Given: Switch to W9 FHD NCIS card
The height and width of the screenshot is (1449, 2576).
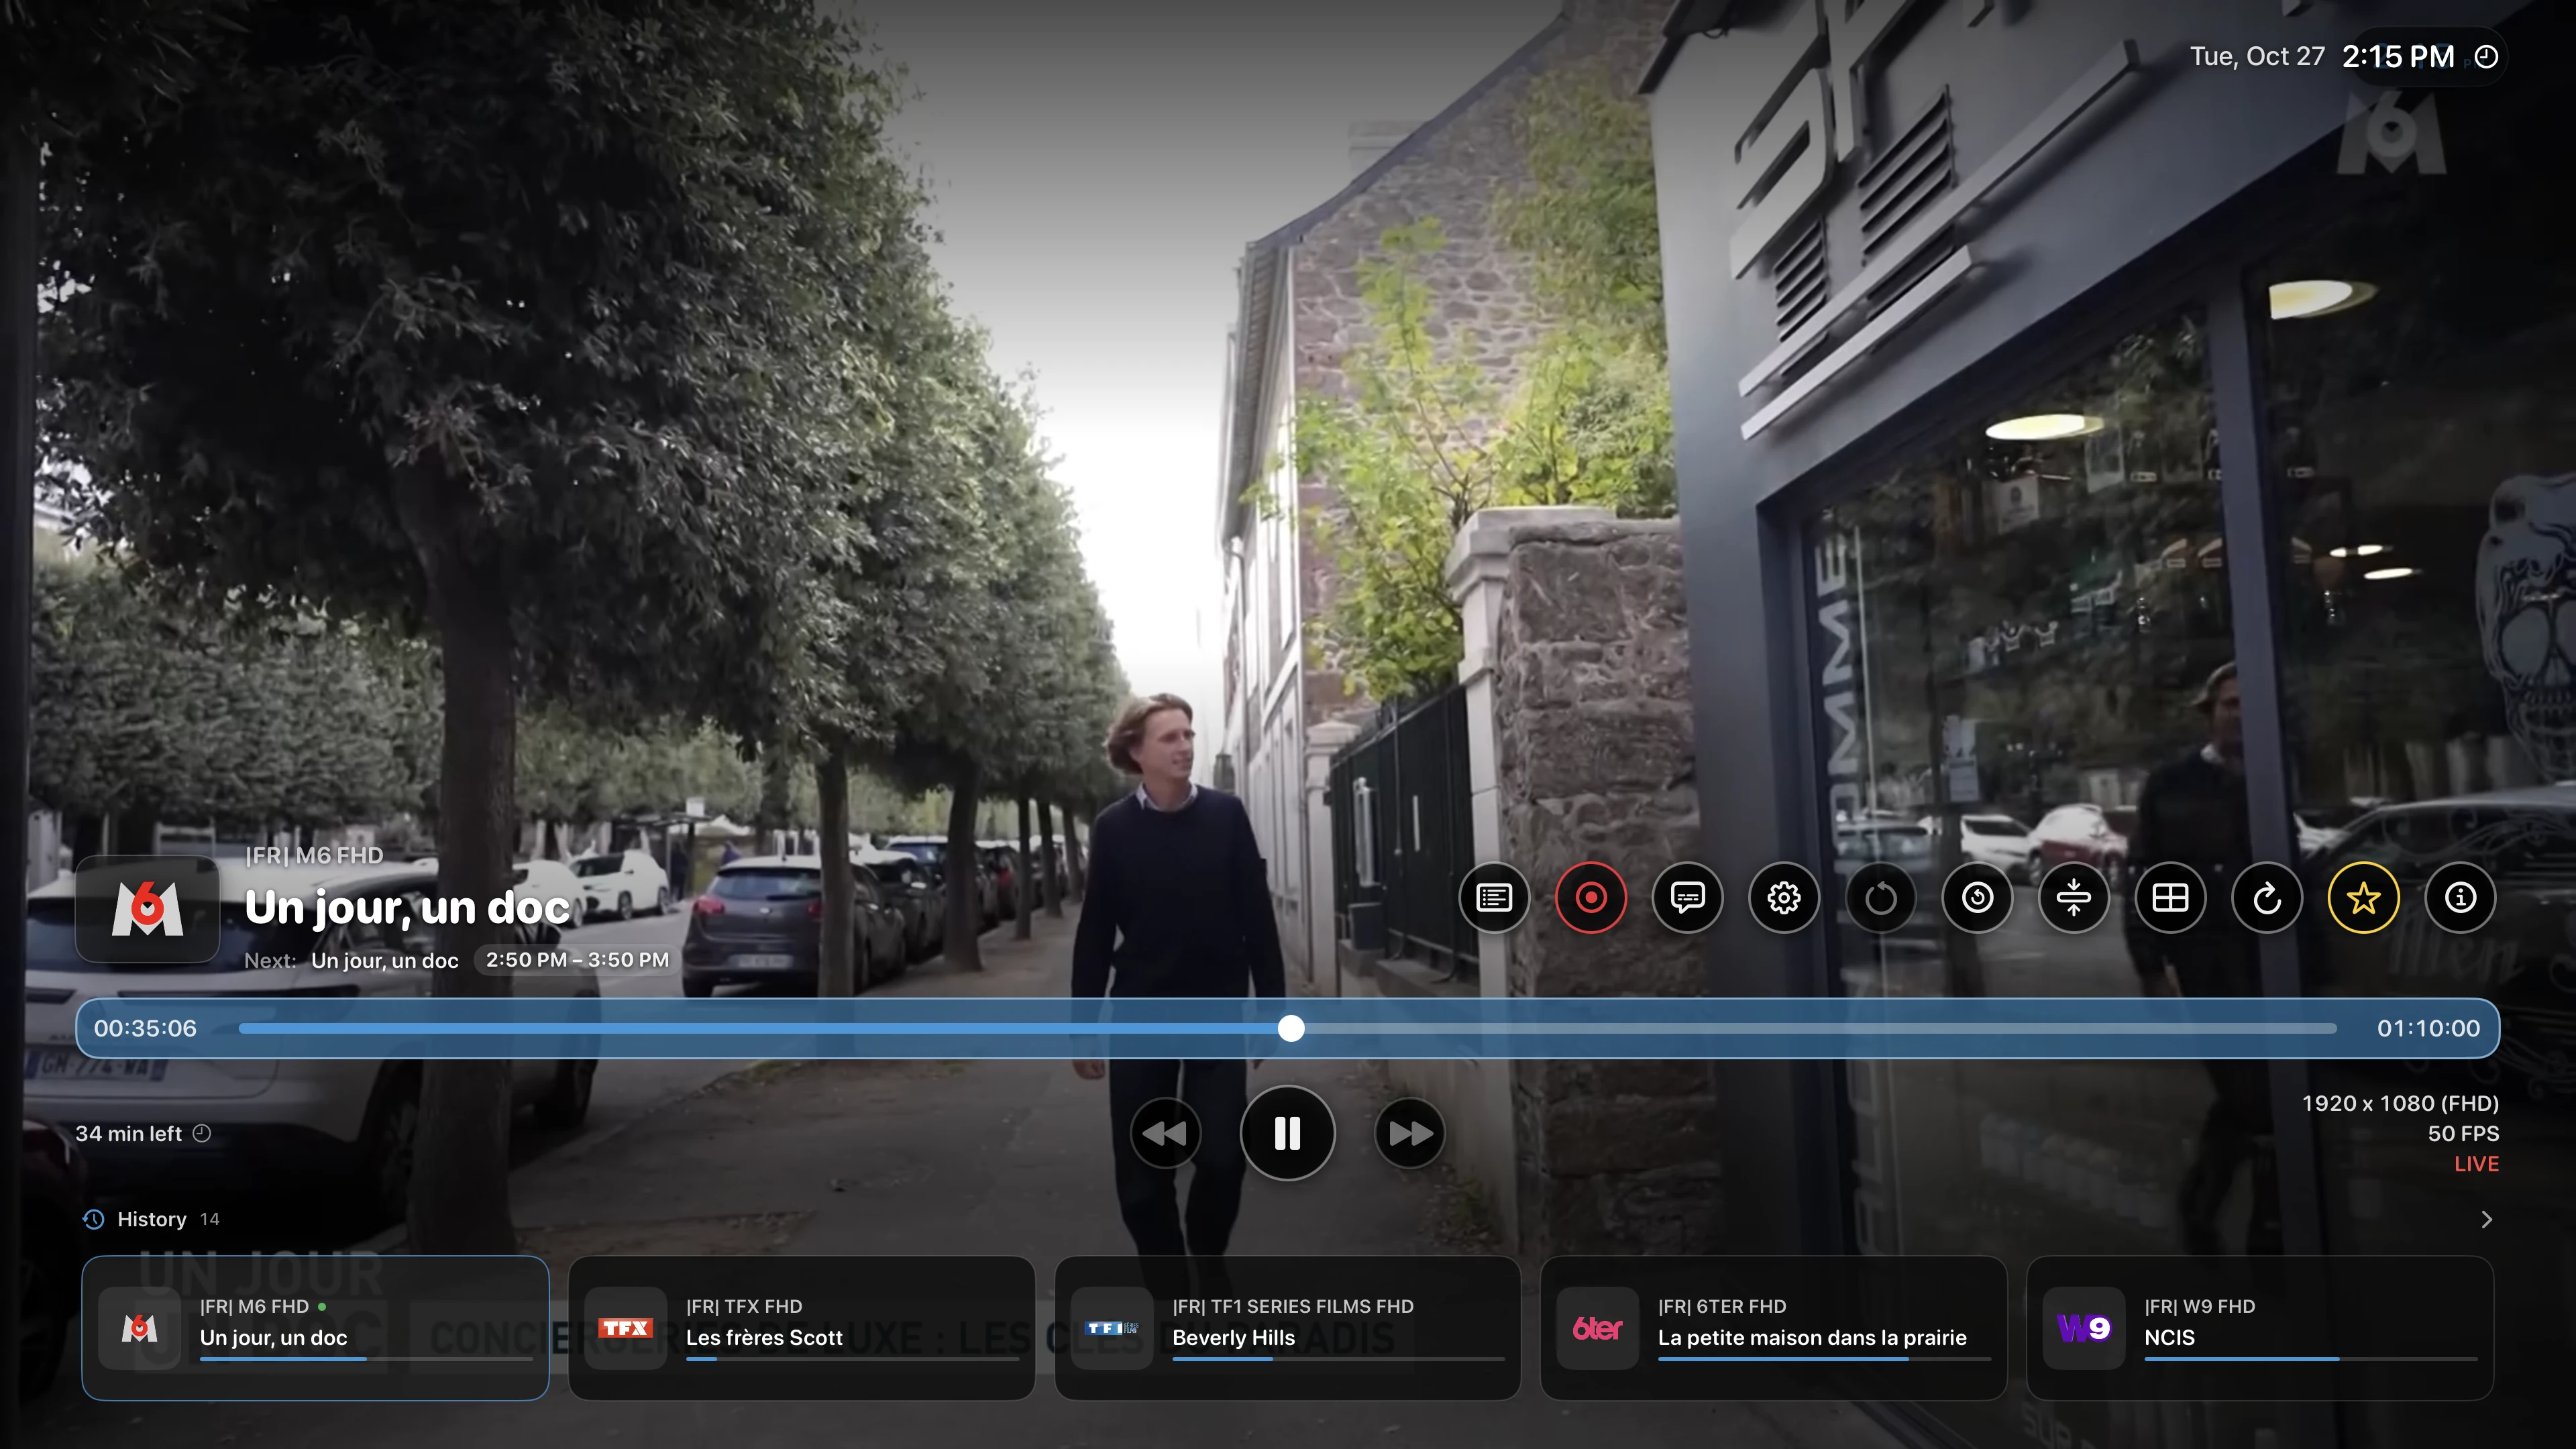Looking at the screenshot, I should (2260, 1328).
